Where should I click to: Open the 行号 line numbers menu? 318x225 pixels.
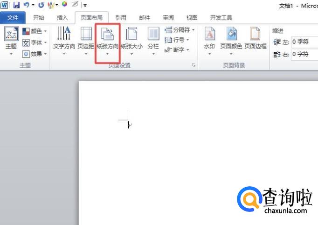177,40
